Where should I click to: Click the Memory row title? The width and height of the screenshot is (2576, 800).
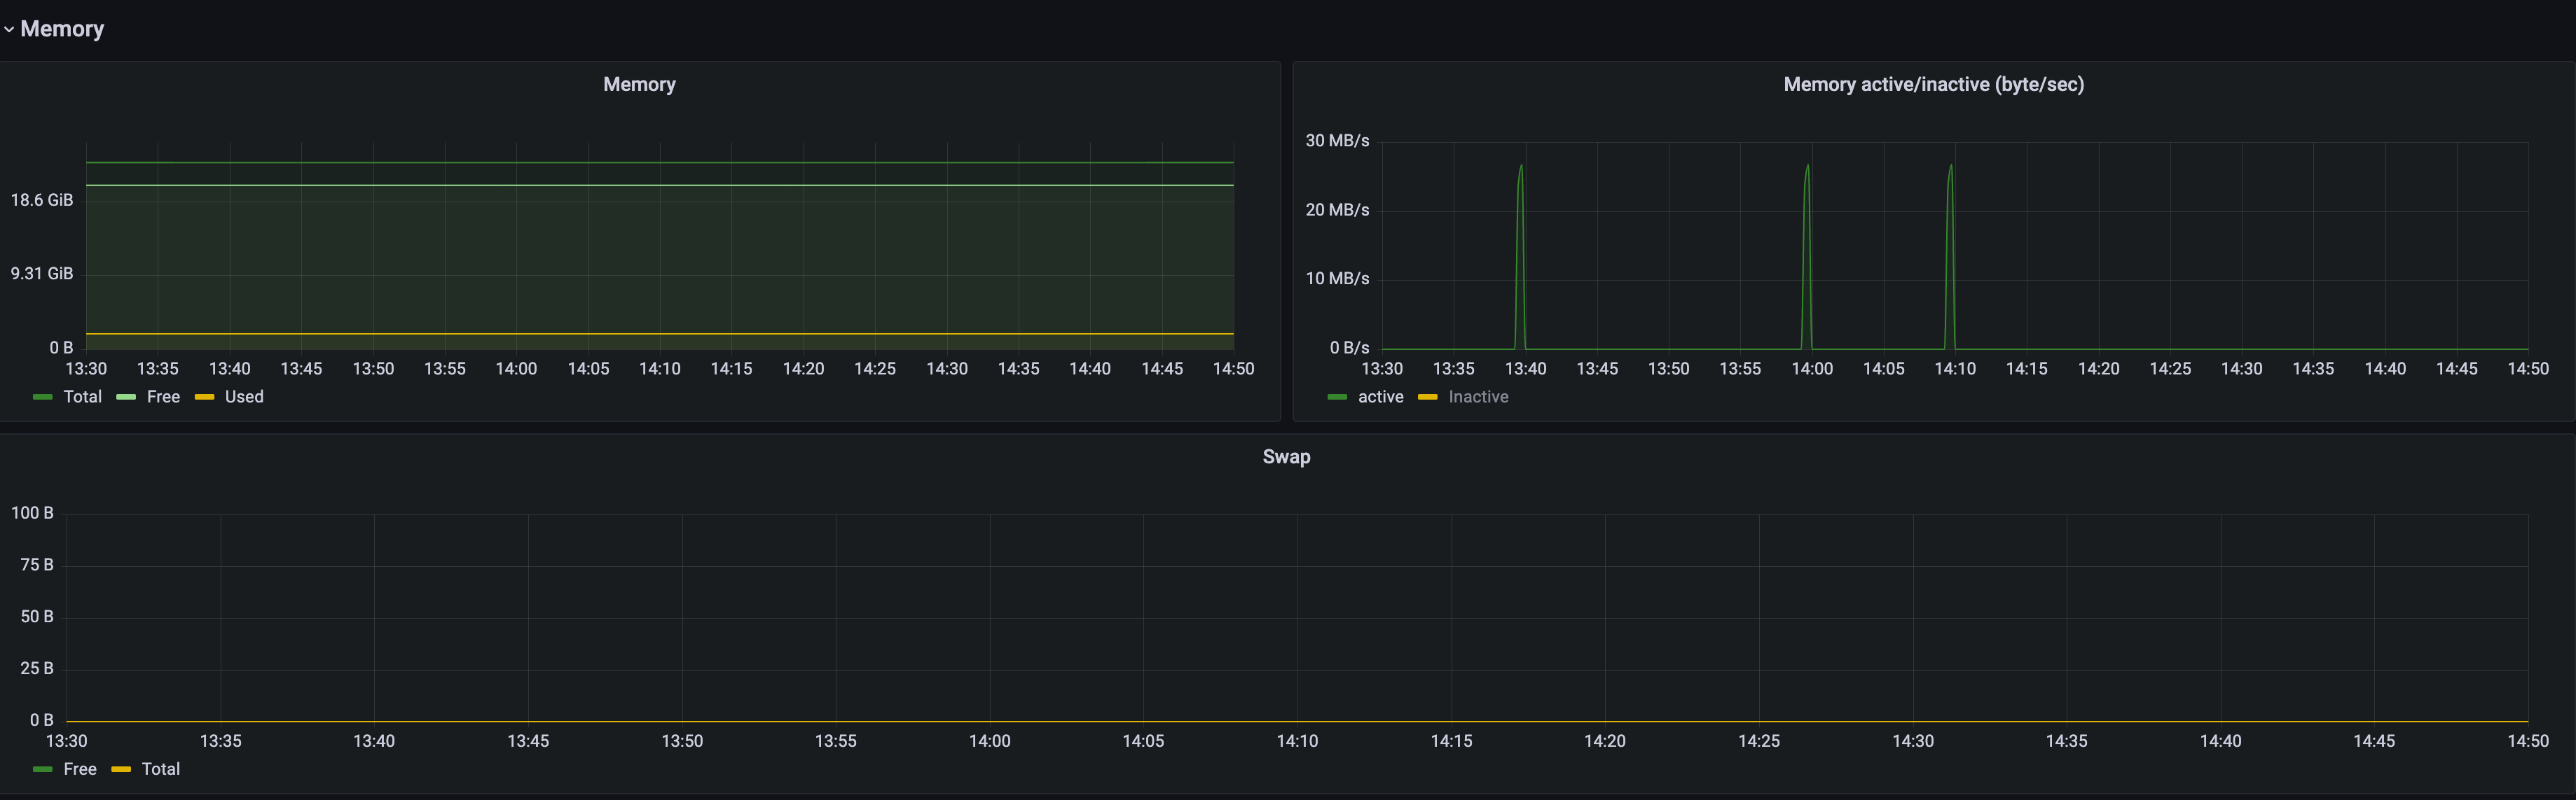click(x=62, y=29)
